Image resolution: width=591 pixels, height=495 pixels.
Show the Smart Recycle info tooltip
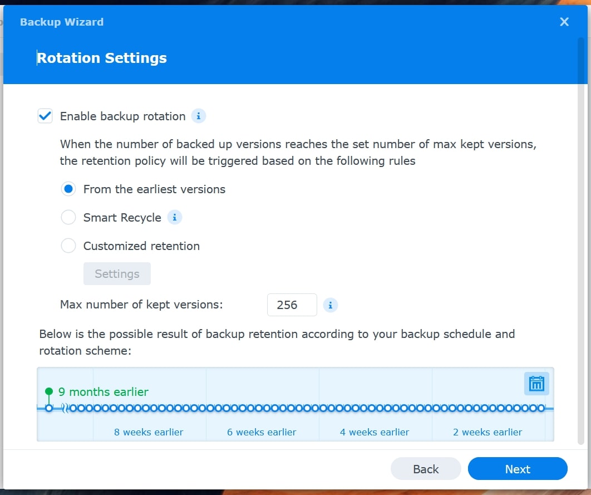175,218
